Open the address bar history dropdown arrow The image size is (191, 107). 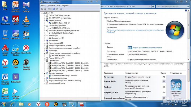coord(150,6)
